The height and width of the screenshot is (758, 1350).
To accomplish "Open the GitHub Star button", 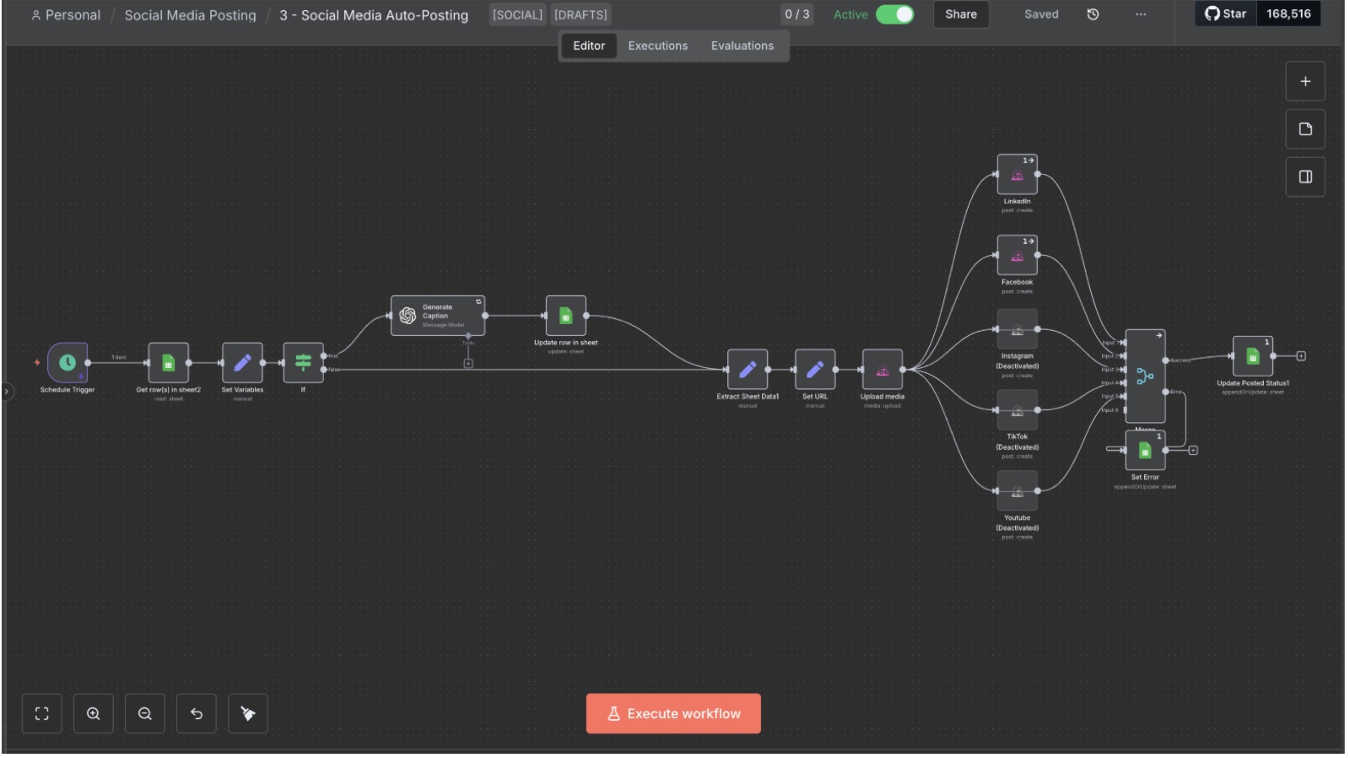I will click(1226, 14).
